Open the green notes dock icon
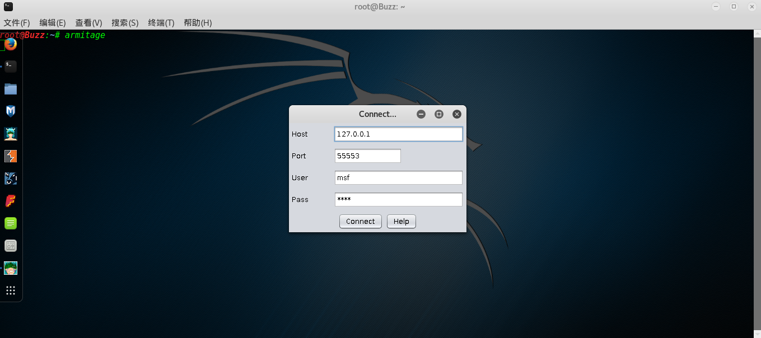Image resolution: width=761 pixels, height=338 pixels. point(11,223)
